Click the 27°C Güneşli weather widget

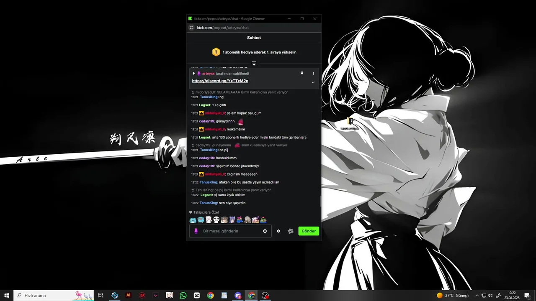click(x=453, y=296)
